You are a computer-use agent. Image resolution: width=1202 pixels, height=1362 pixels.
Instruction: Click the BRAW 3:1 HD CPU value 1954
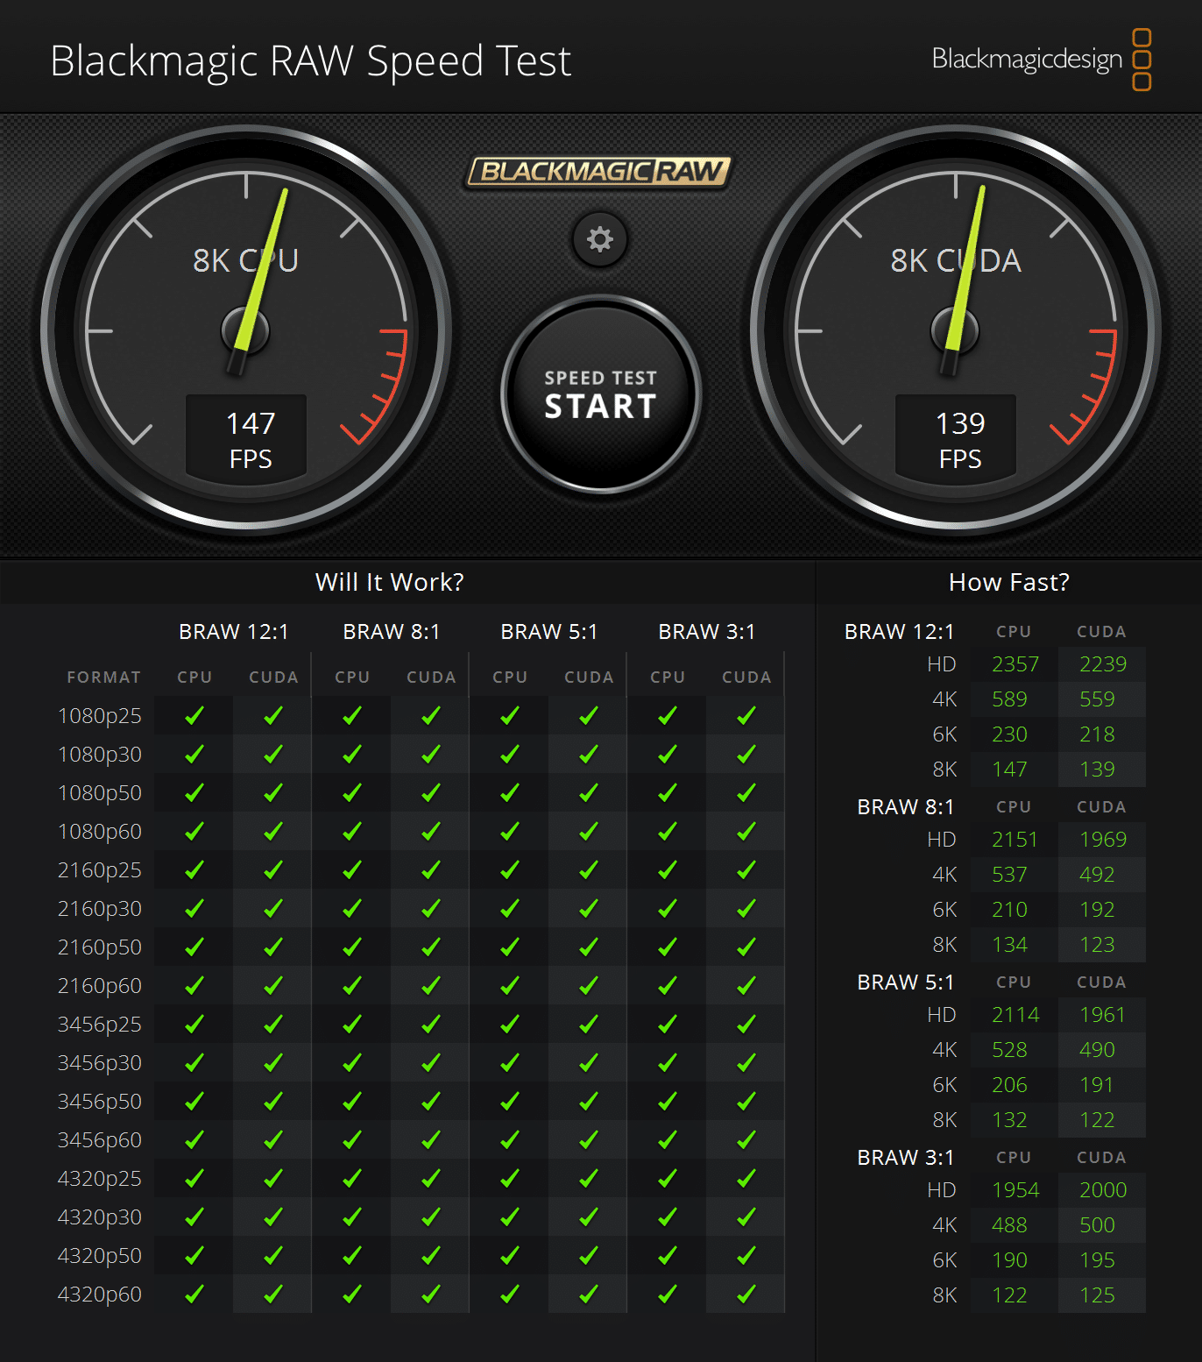1015,1190
